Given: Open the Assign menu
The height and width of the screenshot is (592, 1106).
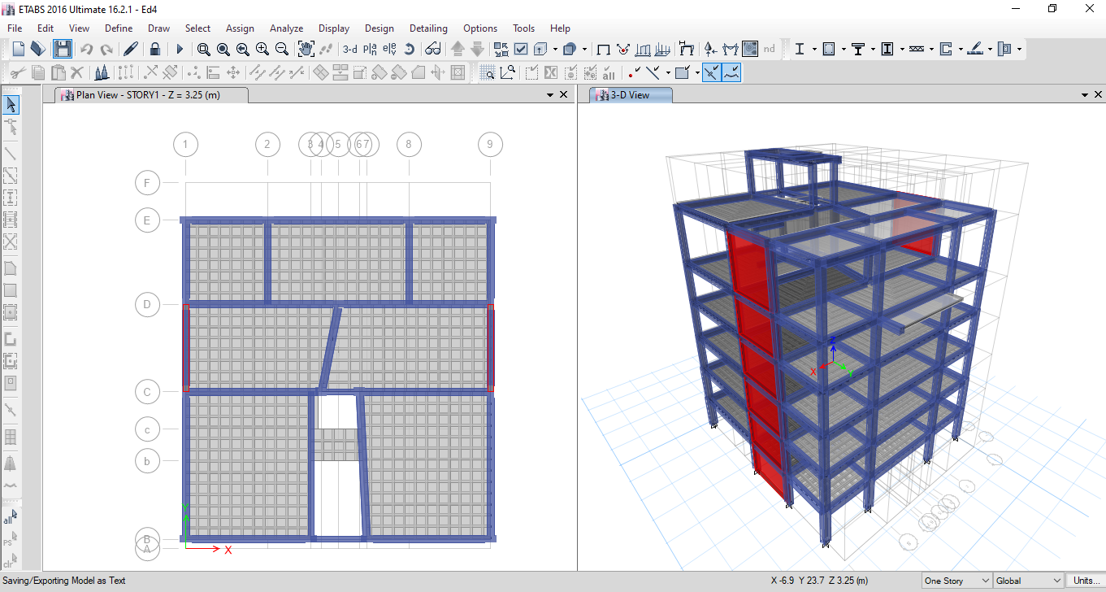Looking at the screenshot, I should tap(240, 28).
